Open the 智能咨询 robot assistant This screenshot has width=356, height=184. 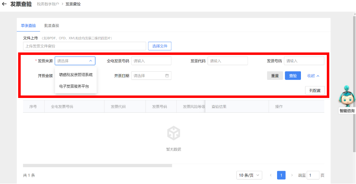point(347,99)
